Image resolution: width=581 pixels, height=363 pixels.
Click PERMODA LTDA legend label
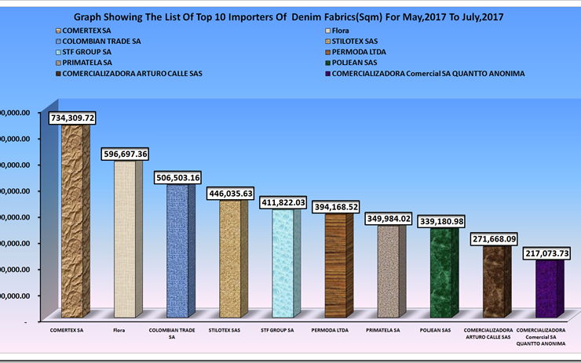click(x=359, y=53)
